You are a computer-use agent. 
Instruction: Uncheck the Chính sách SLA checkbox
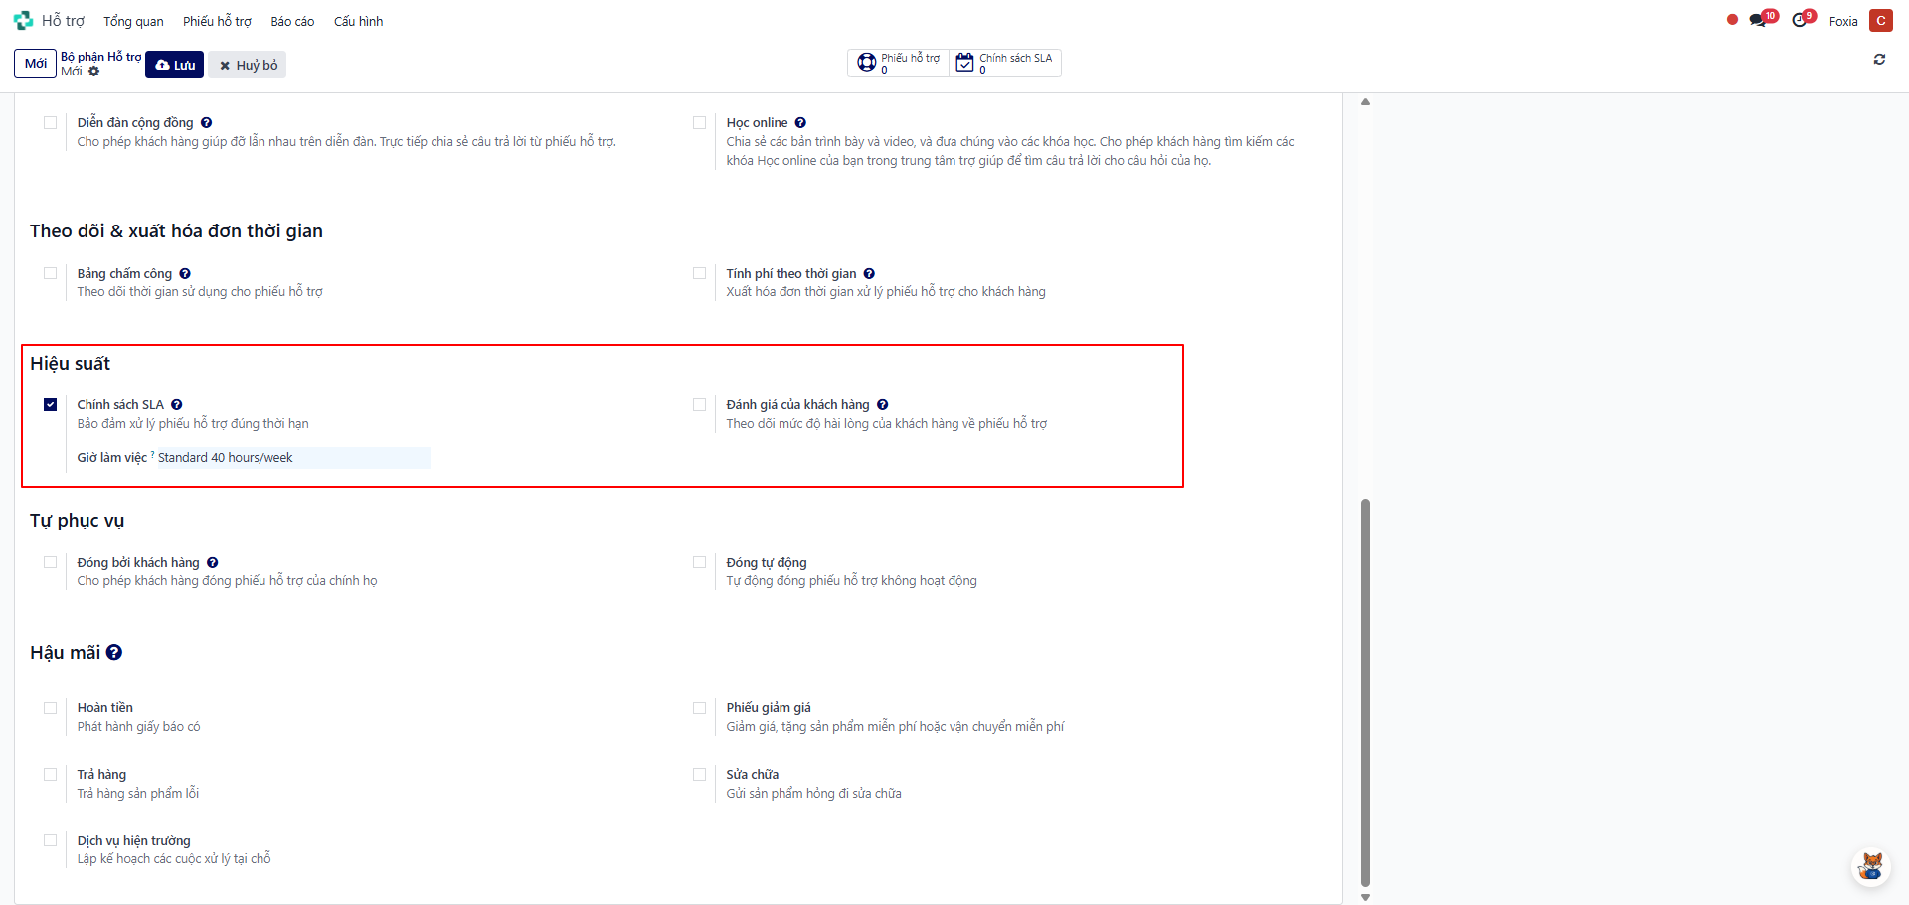(51, 405)
